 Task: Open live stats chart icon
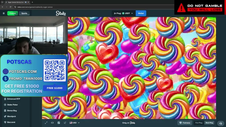(x=59, y=123)
